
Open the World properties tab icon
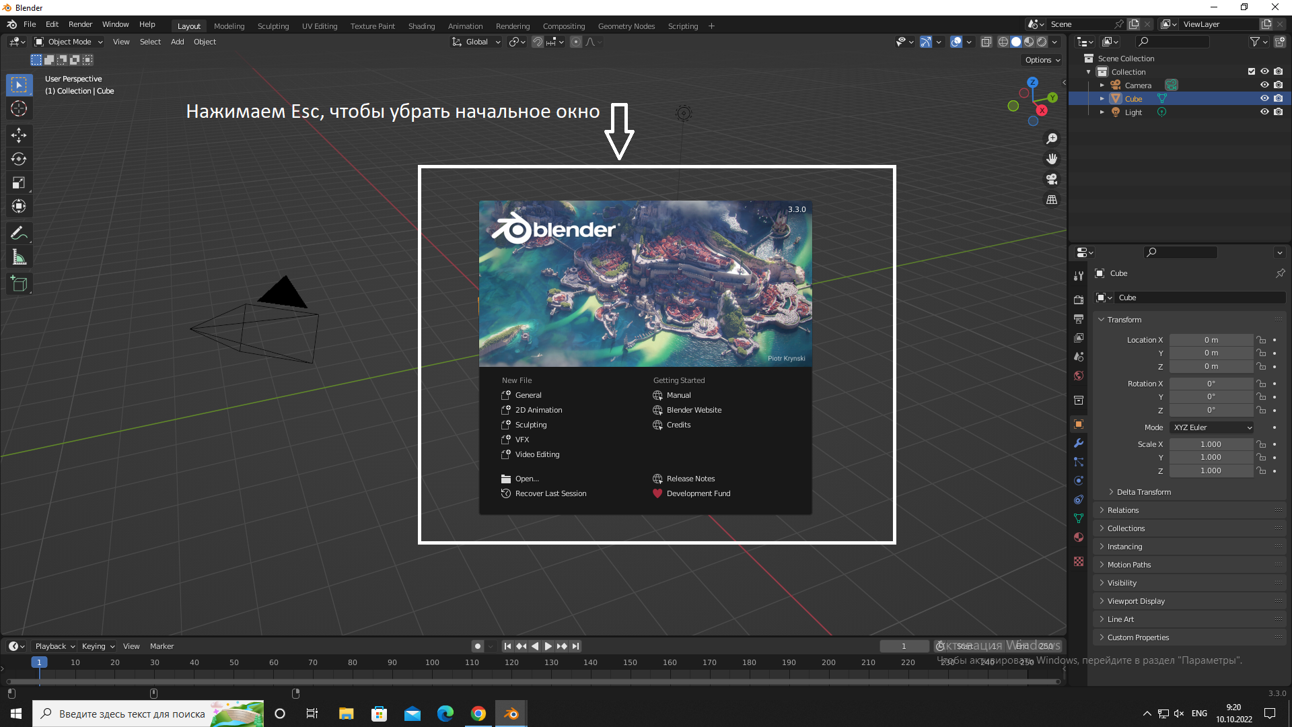[x=1079, y=375]
